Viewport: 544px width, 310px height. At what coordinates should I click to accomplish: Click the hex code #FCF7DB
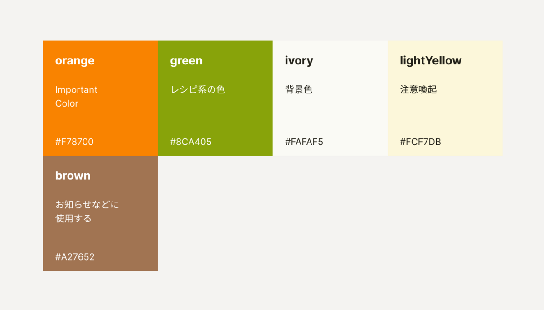click(421, 142)
